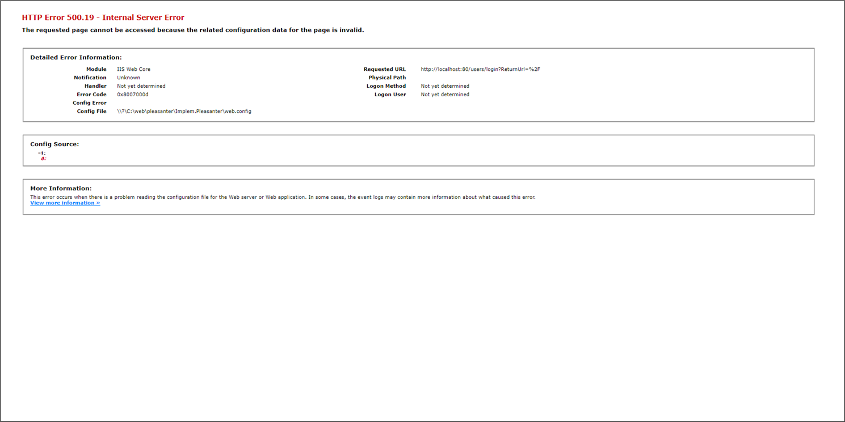Click the web.config file path value

184,112
